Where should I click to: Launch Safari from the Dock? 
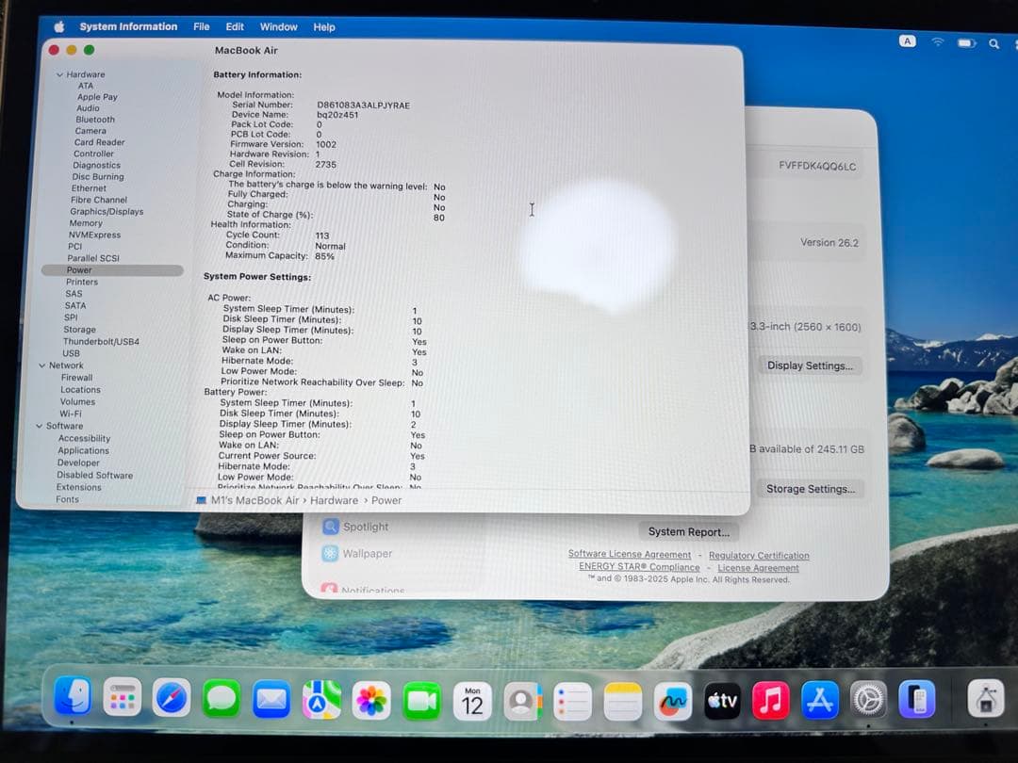click(171, 699)
